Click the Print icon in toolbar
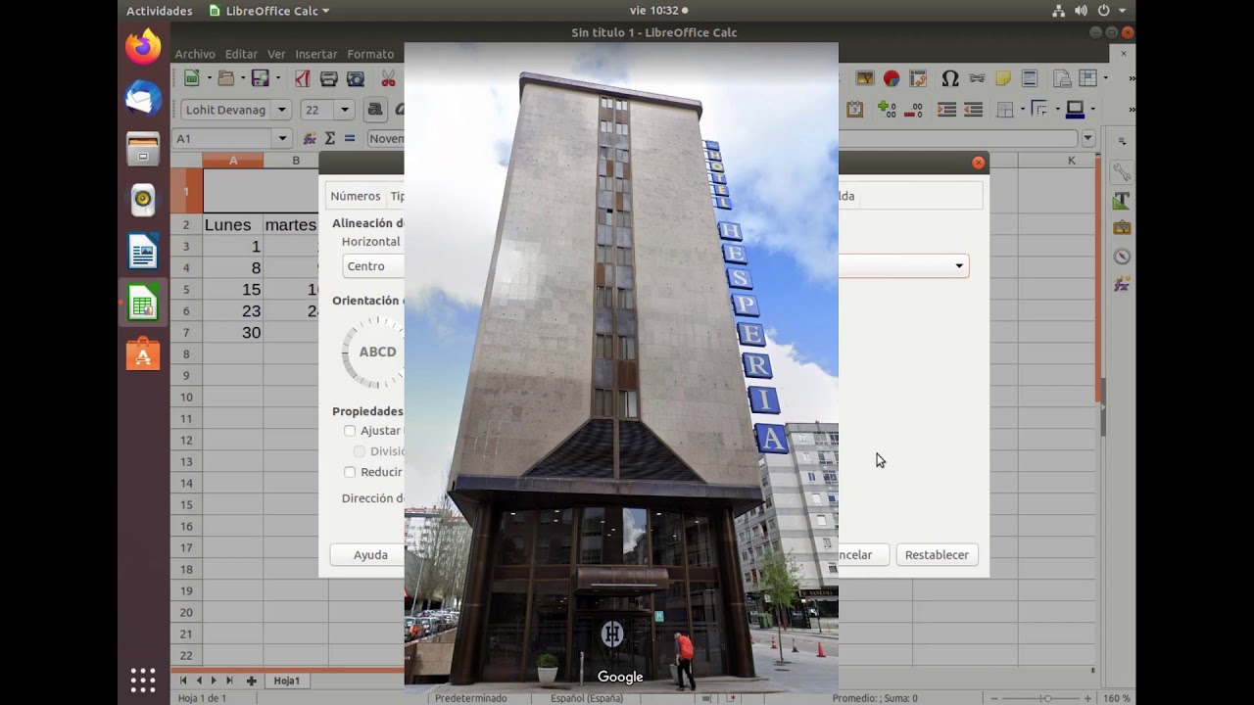Image resolution: width=1254 pixels, height=705 pixels. point(329,78)
